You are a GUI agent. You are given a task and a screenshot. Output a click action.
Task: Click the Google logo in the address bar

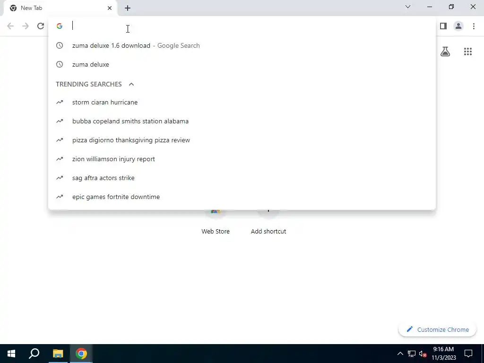pyautogui.click(x=60, y=26)
